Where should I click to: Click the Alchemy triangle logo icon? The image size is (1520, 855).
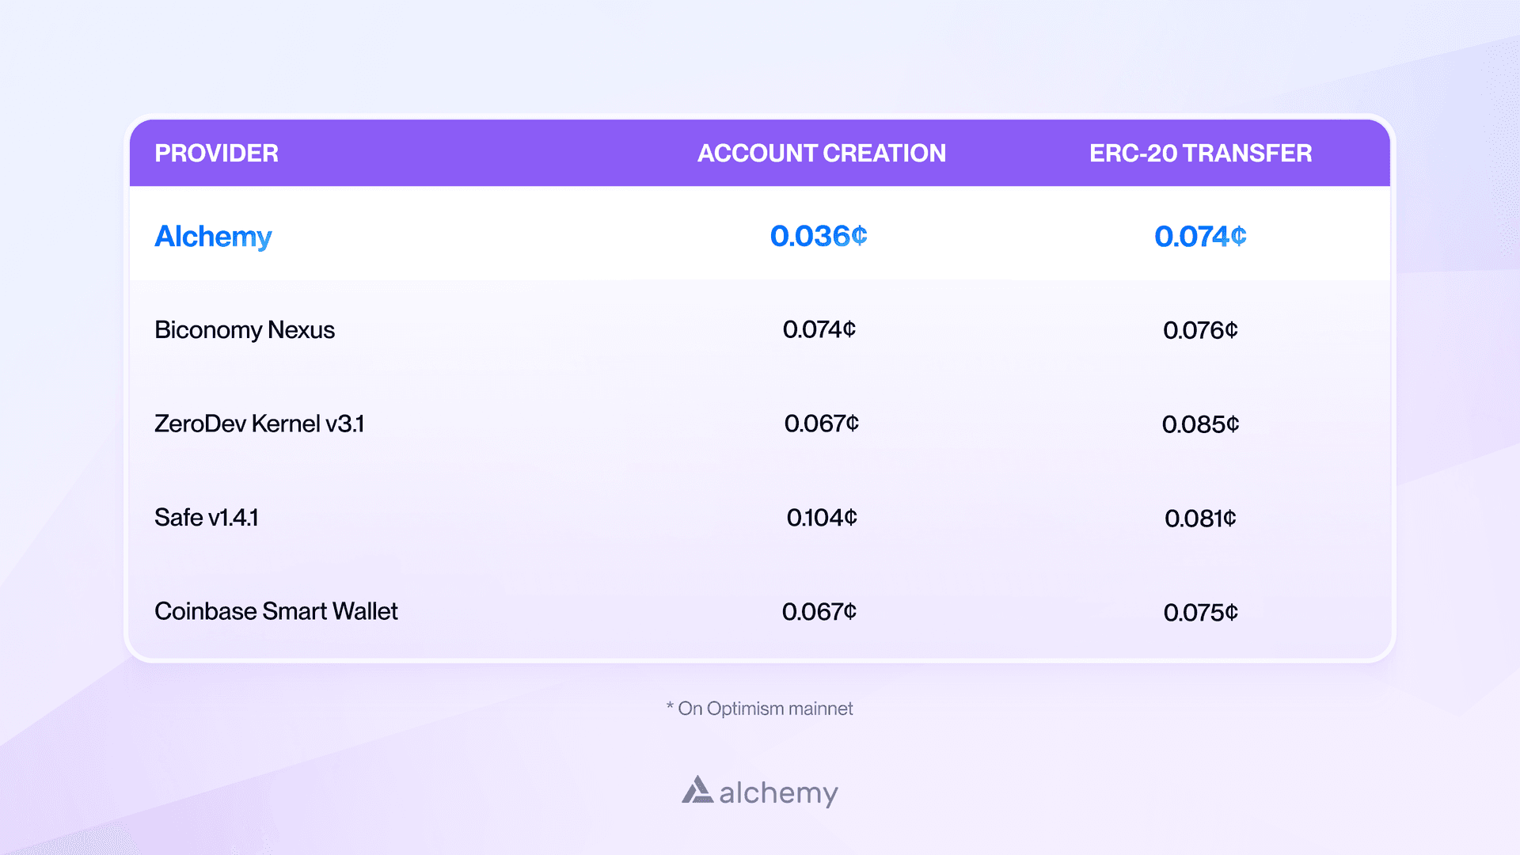(697, 790)
